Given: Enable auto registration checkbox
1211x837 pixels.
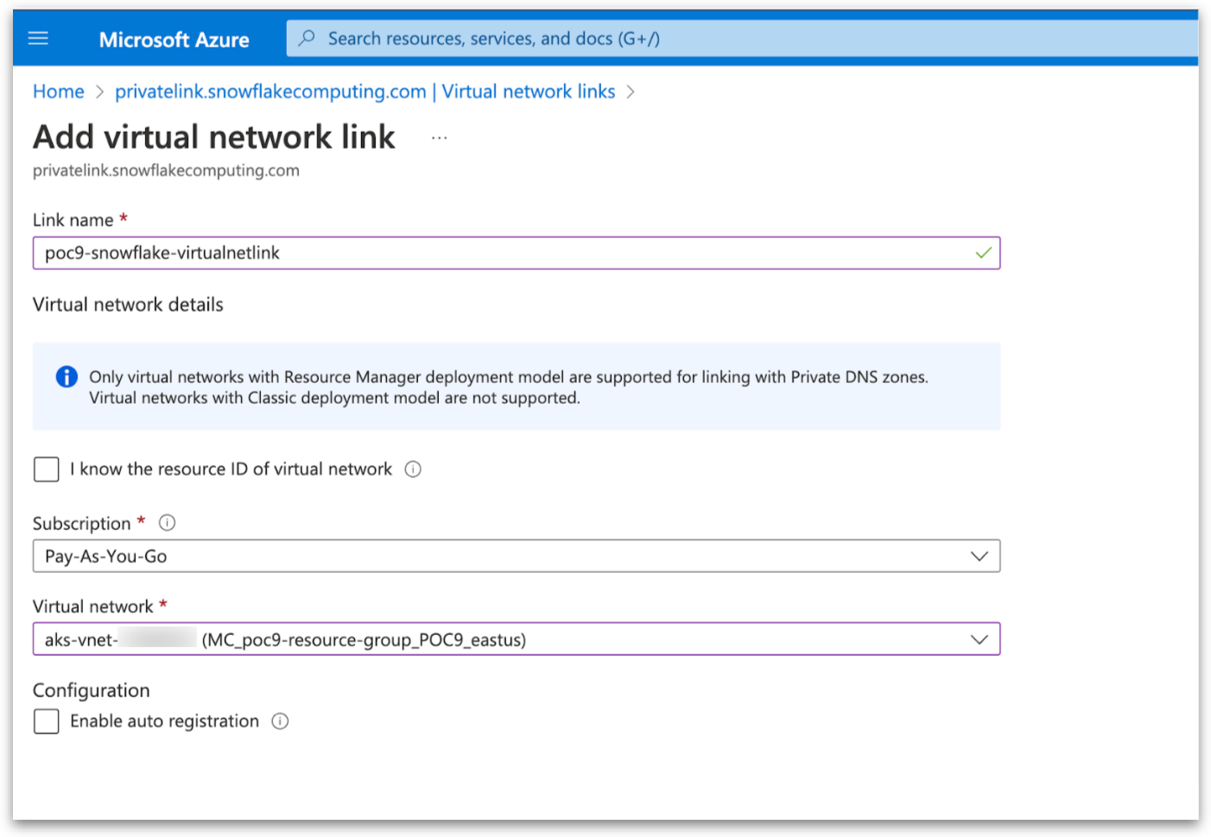Looking at the screenshot, I should tap(47, 721).
